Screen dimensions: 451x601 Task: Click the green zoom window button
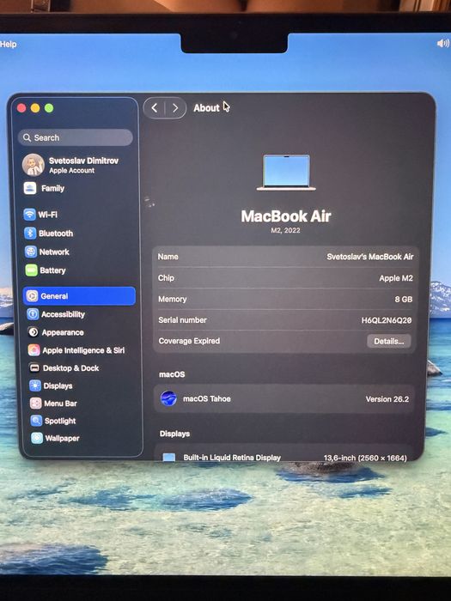[x=49, y=108]
